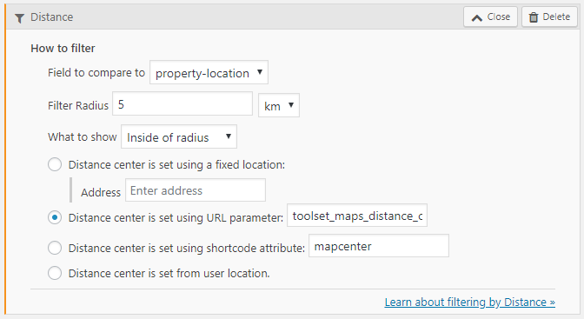
Task: Select distance center from user location
Action: (55, 273)
